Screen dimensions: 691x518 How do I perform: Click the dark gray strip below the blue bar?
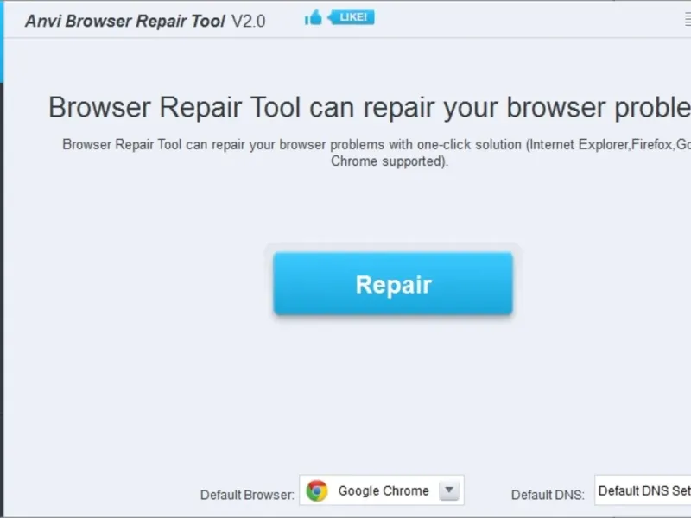(2, 300)
